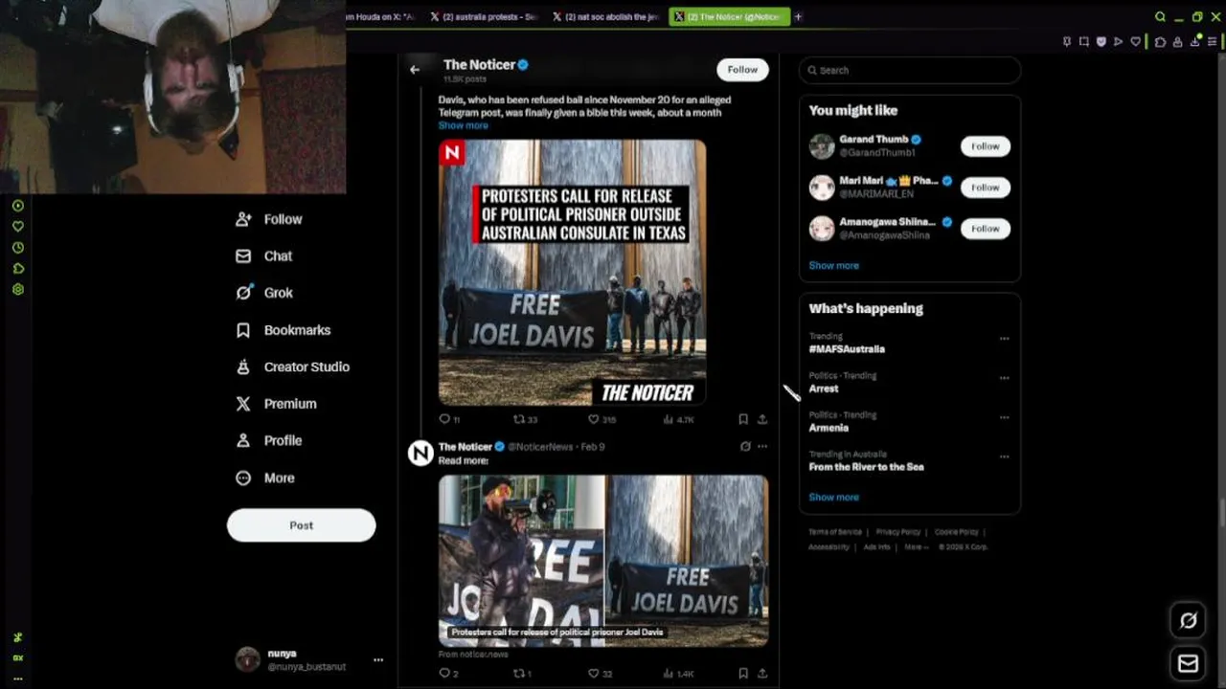This screenshot has height=689, width=1226.
Task: Open more options for Arrest trend
Action: [x=1004, y=377]
